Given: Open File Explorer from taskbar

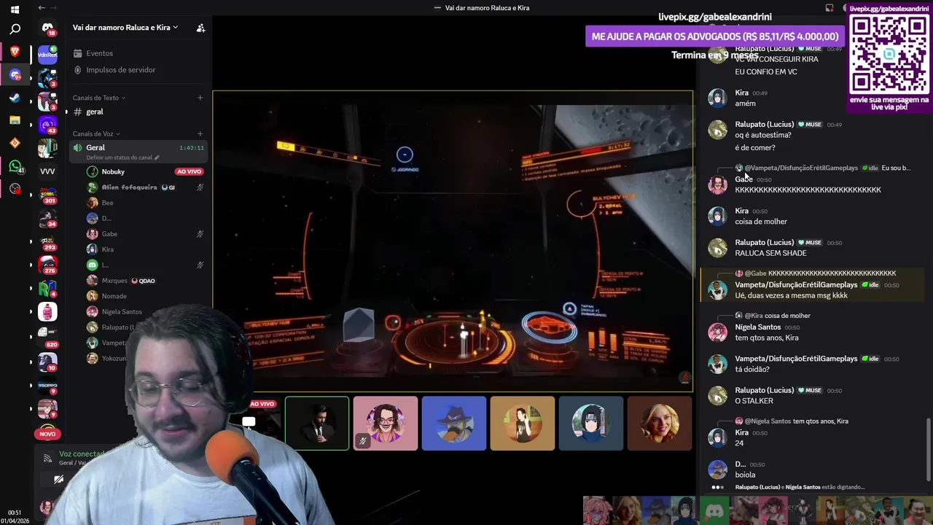Looking at the screenshot, I should tap(15, 120).
